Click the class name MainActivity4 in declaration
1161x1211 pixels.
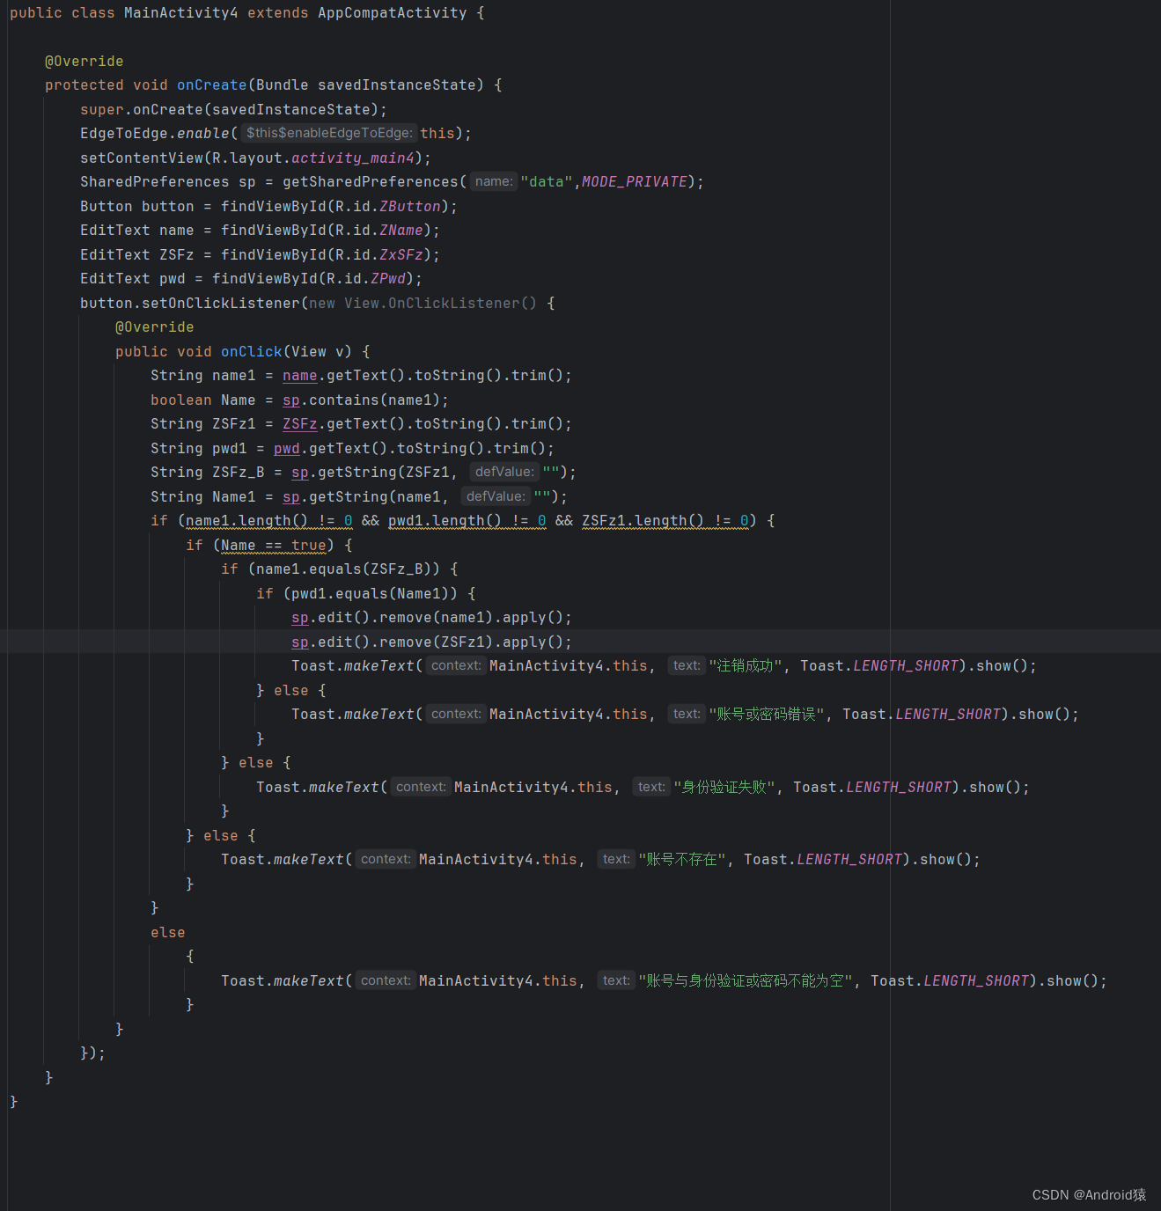180,12
